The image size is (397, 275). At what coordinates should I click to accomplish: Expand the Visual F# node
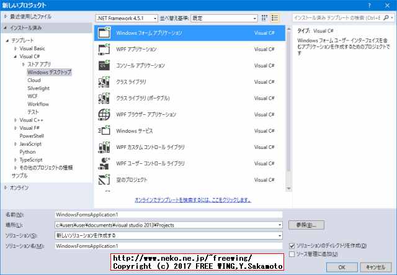coord(16,128)
